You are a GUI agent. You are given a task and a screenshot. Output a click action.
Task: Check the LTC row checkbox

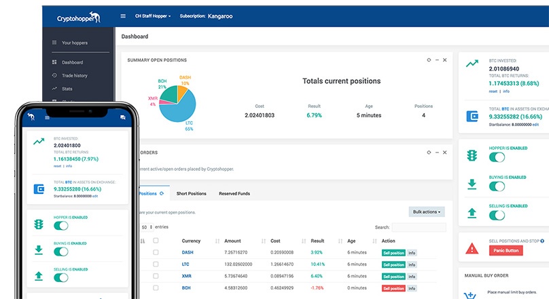coord(156,264)
